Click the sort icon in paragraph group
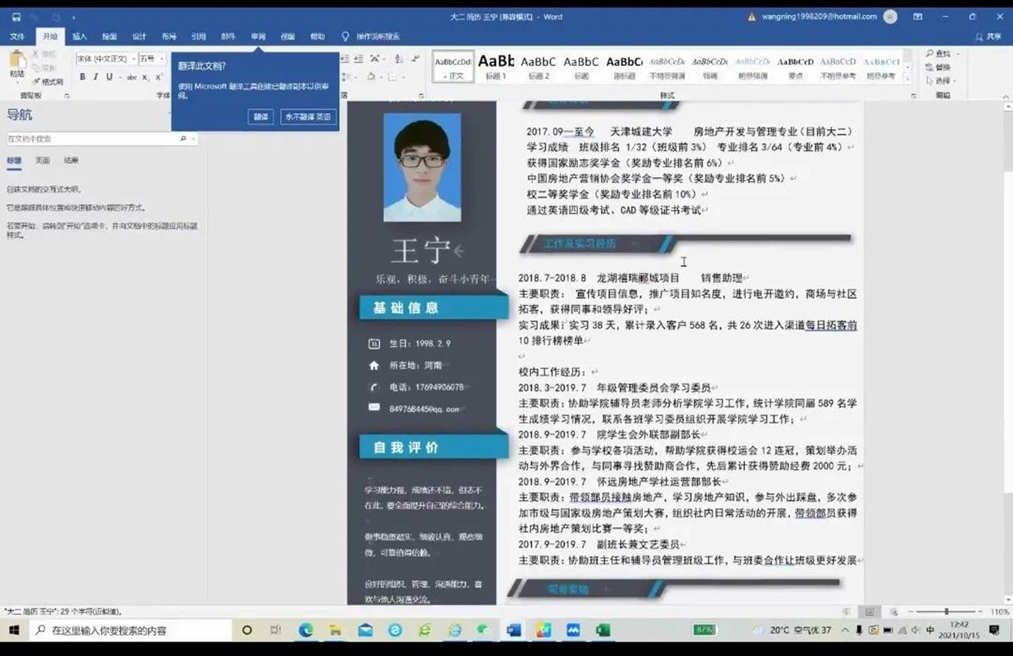The width and height of the screenshot is (1013, 656). coord(398,59)
